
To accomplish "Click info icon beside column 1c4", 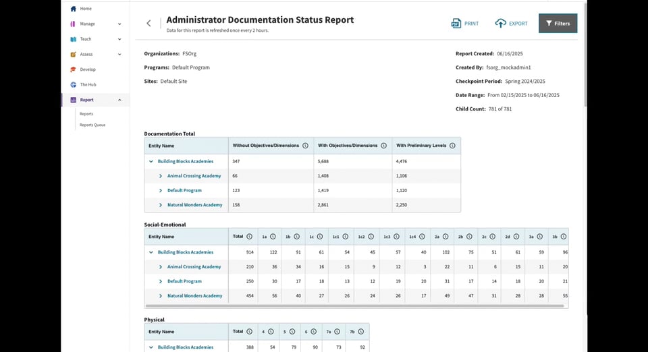I will (422, 237).
